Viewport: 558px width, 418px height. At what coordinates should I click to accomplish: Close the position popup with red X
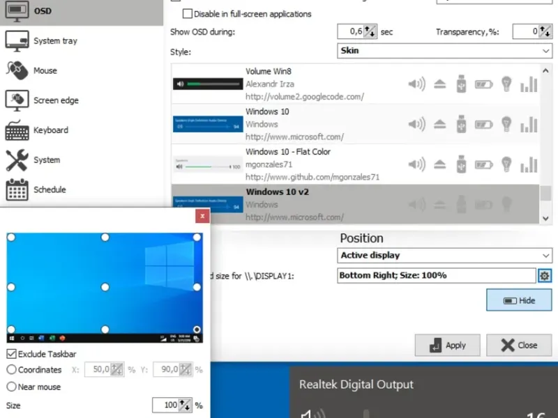(202, 216)
